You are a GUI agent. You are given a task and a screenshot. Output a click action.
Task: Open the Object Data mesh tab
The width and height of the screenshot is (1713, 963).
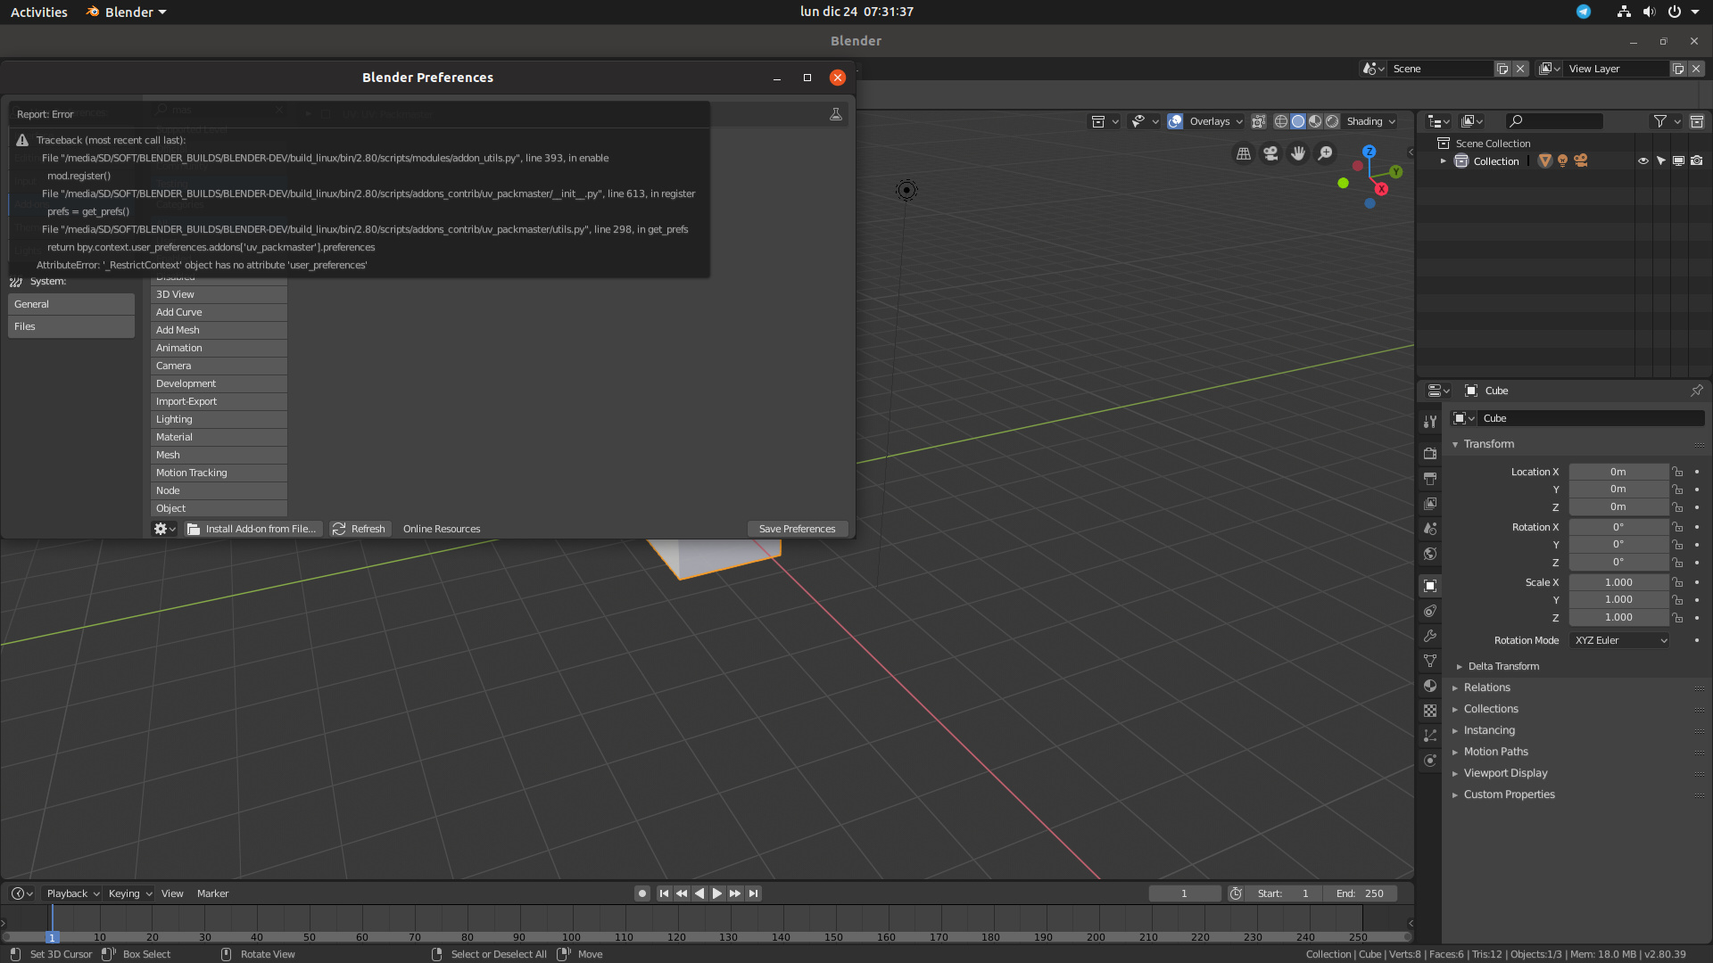pos(1430,661)
